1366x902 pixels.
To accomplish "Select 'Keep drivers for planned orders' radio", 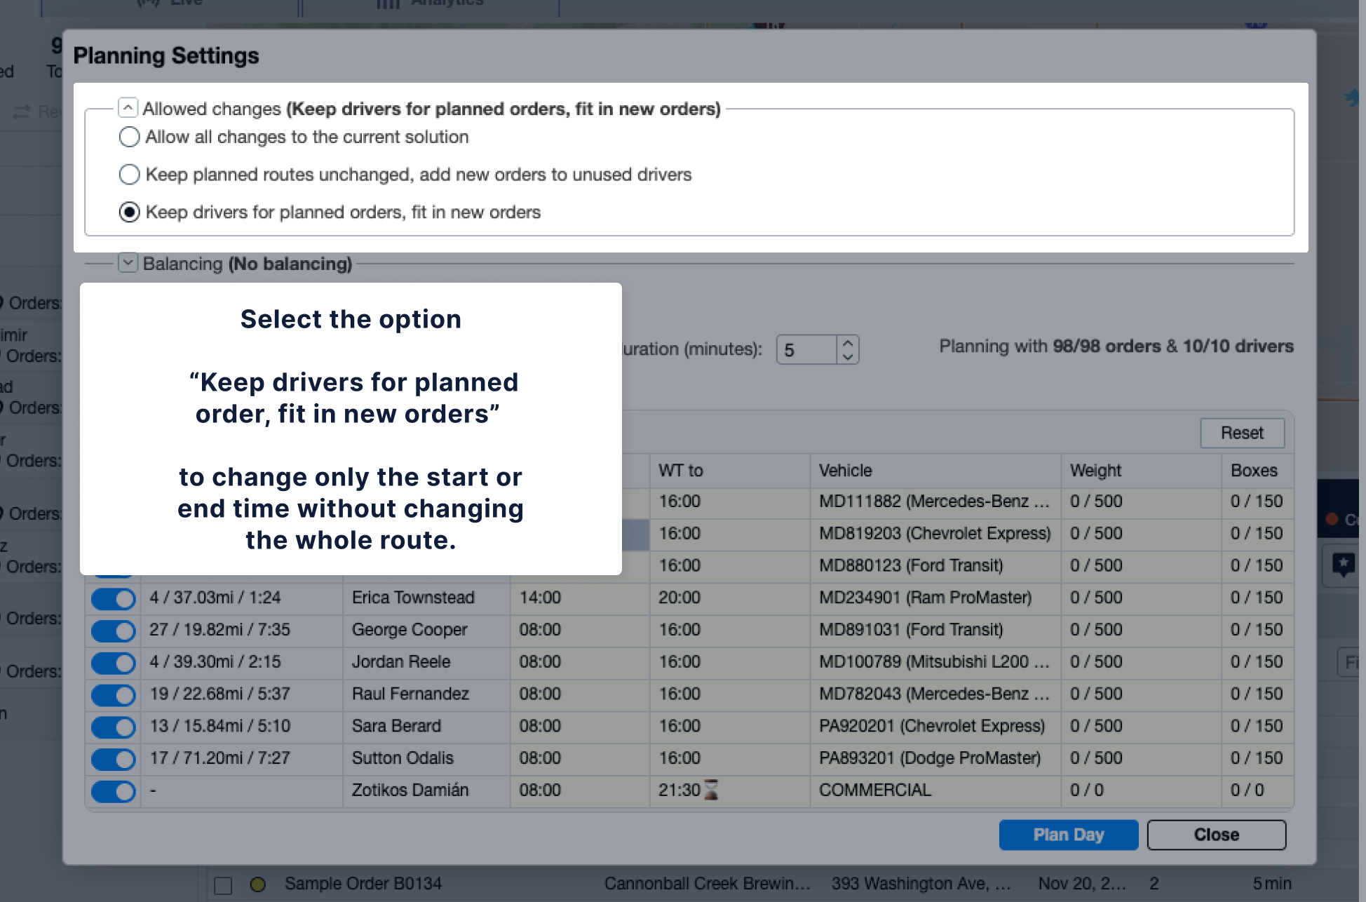I will (x=130, y=212).
